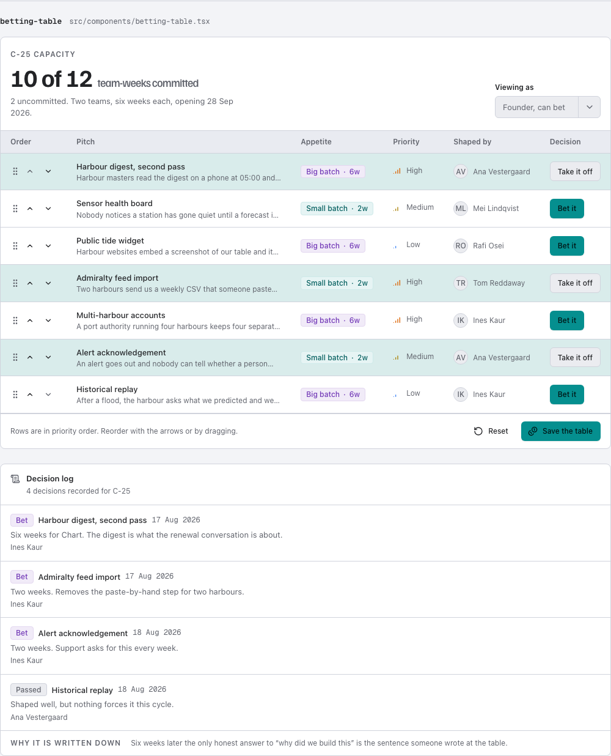Take Admiralty feed import off the table

pyautogui.click(x=575, y=283)
